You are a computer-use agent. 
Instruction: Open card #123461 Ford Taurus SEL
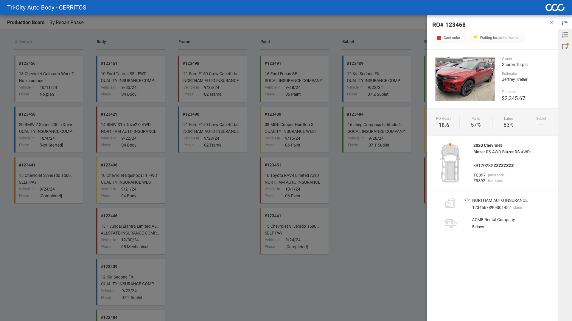click(x=131, y=79)
